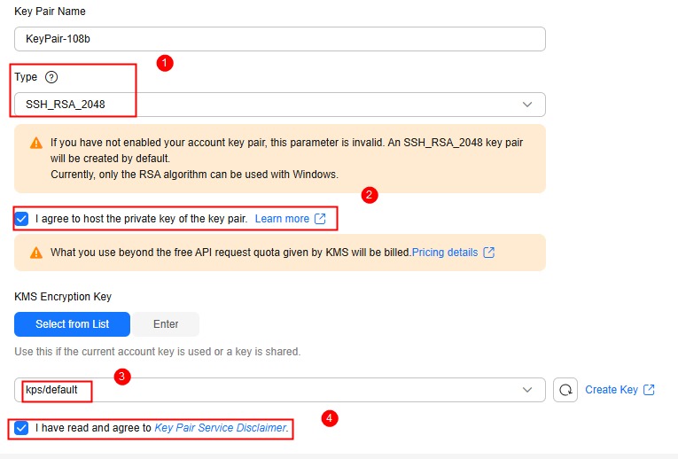Expand the kps/default key dropdown chevron
Screen dimensions: 678x459
[x=527, y=390]
